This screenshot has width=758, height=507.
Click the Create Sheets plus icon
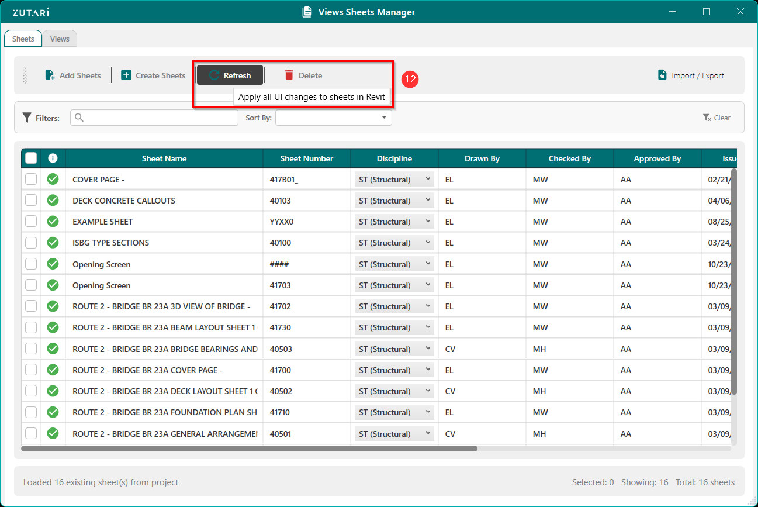pyautogui.click(x=126, y=75)
